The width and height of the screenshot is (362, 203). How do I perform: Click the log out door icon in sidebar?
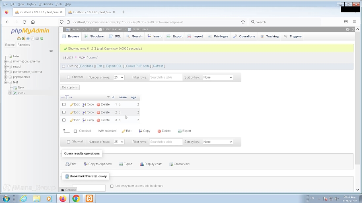(23, 39)
